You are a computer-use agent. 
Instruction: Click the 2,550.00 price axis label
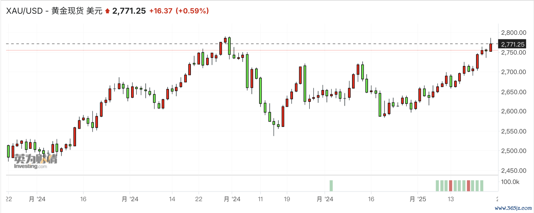coord(514,131)
